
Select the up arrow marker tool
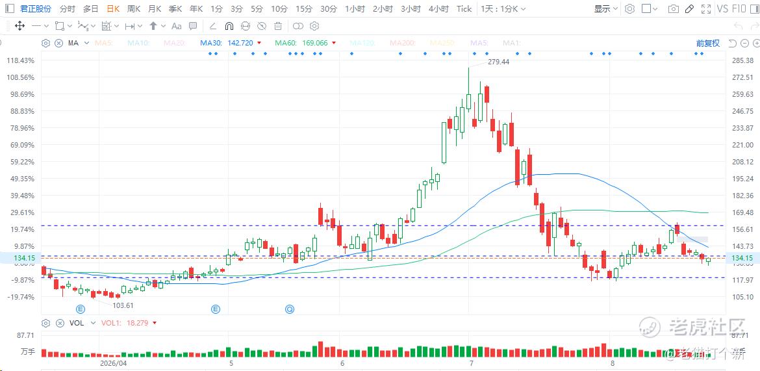(153, 26)
